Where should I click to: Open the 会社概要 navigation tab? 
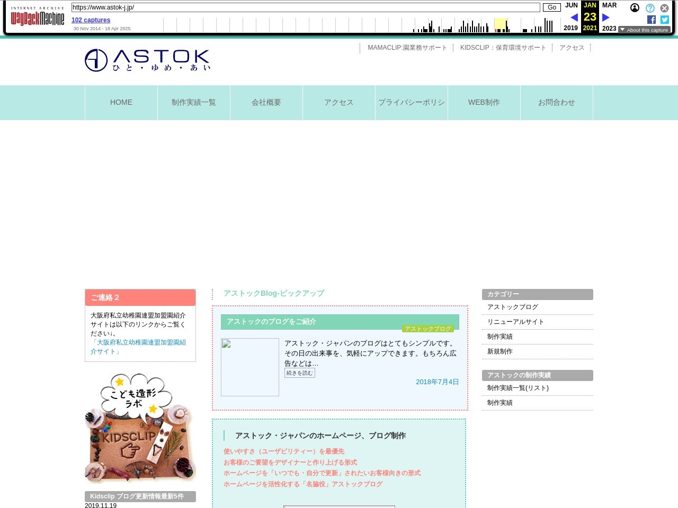[x=266, y=103]
